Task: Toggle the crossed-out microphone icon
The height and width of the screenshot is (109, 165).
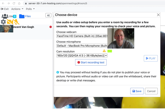Action: pos(16,22)
